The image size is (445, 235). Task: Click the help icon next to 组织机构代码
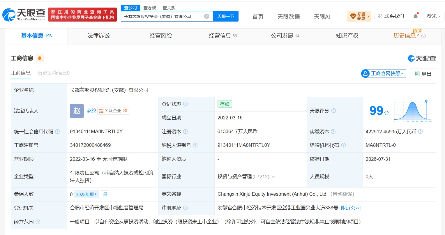pos(343,145)
